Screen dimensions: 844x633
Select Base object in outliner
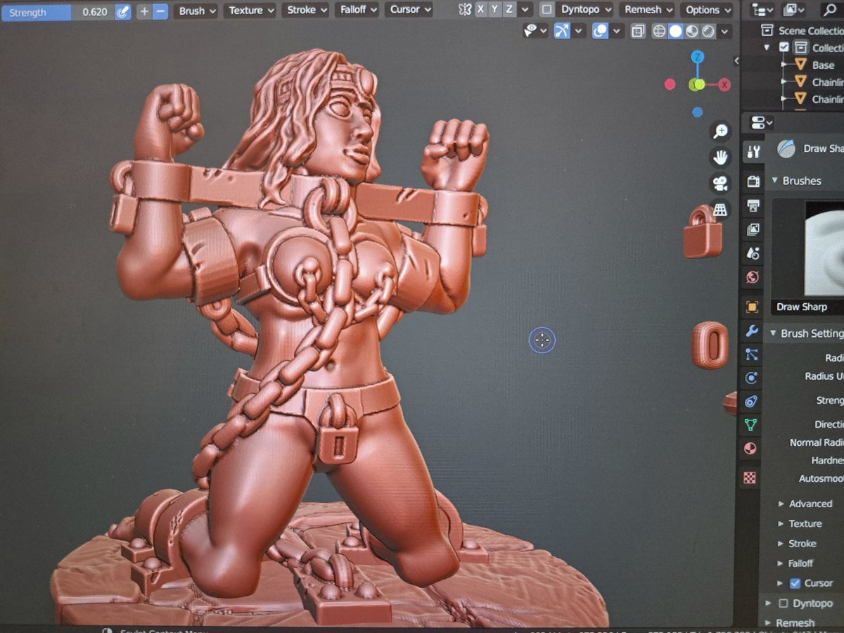pos(824,65)
